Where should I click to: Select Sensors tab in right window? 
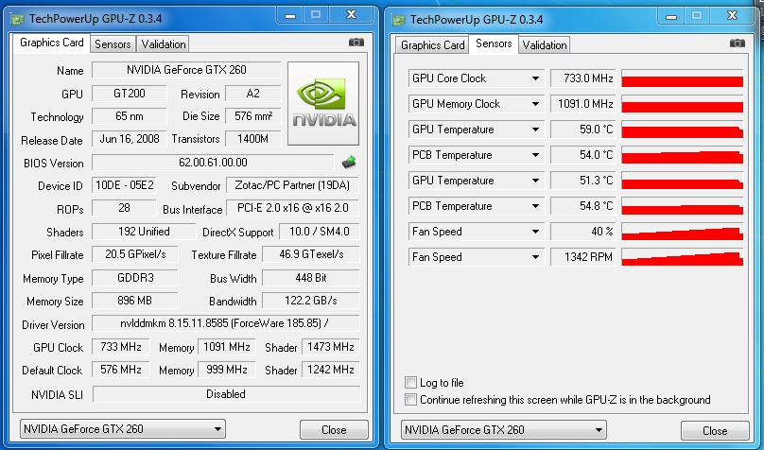point(494,43)
